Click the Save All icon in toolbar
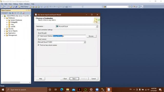Image resolution: width=164 pixels, height=92 pixels. (x=16, y=7)
